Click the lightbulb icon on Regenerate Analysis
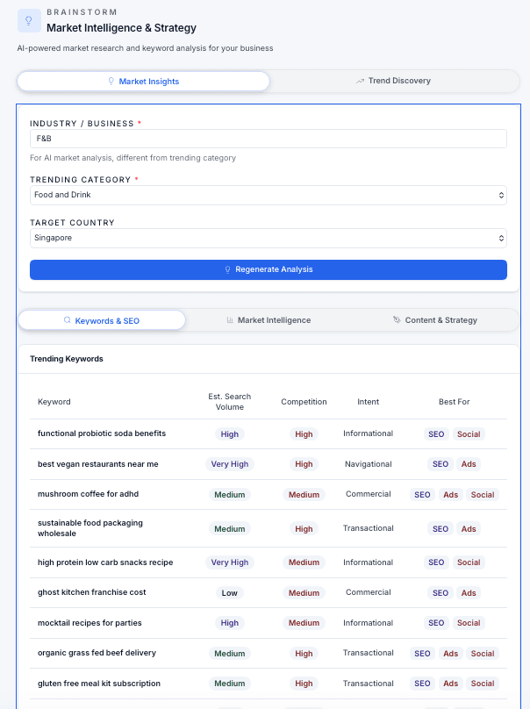The height and width of the screenshot is (709, 530). (x=228, y=269)
